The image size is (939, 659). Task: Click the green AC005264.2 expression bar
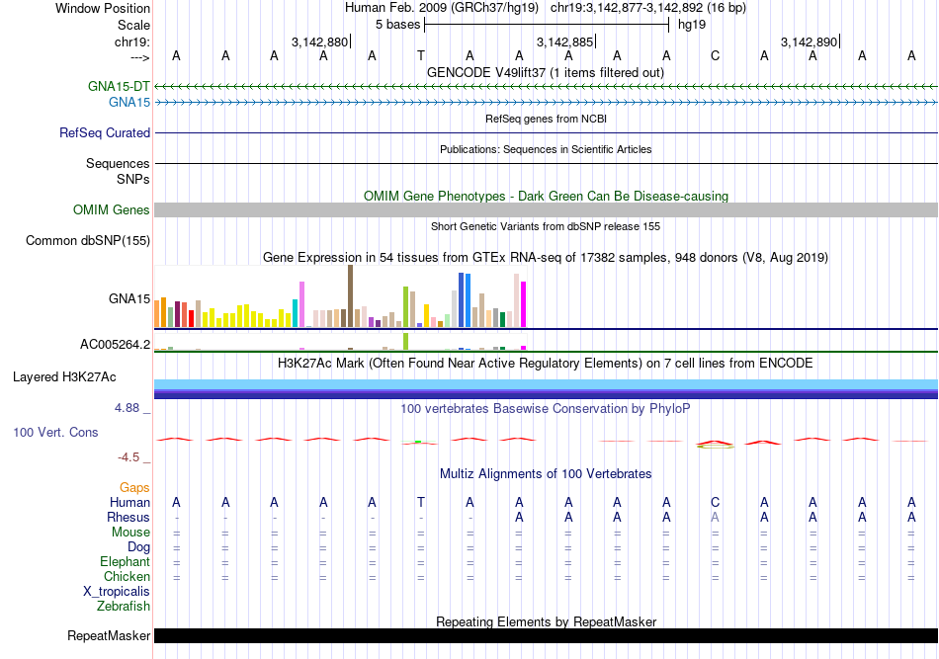pos(406,341)
